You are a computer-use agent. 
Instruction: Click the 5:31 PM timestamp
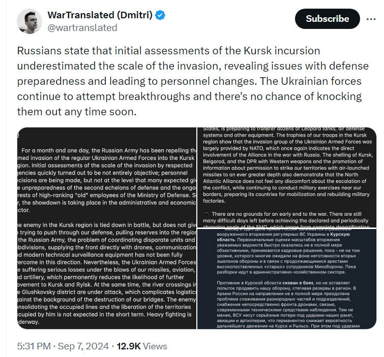(34, 346)
